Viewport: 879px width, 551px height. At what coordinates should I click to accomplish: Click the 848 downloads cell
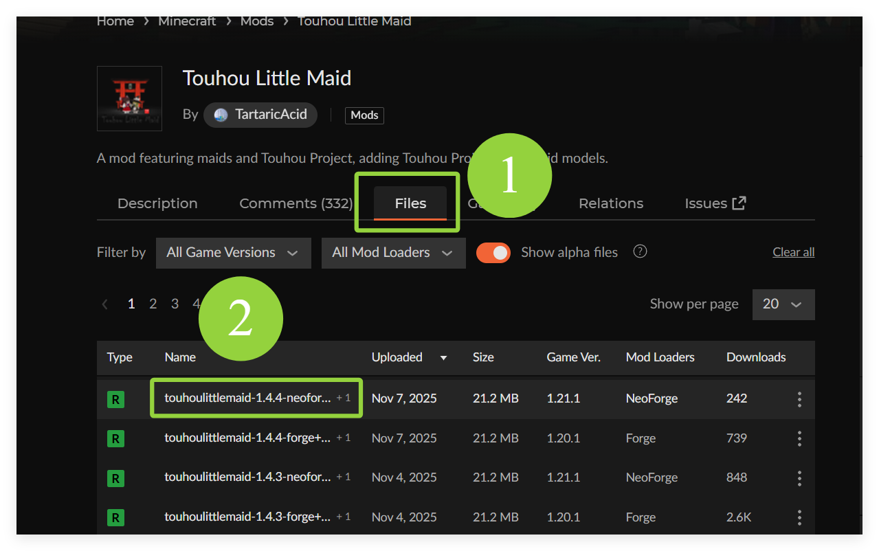pyautogui.click(x=737, y=477)
